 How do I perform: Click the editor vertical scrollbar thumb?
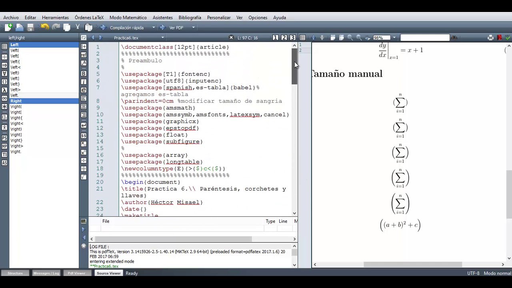point(294,67)
